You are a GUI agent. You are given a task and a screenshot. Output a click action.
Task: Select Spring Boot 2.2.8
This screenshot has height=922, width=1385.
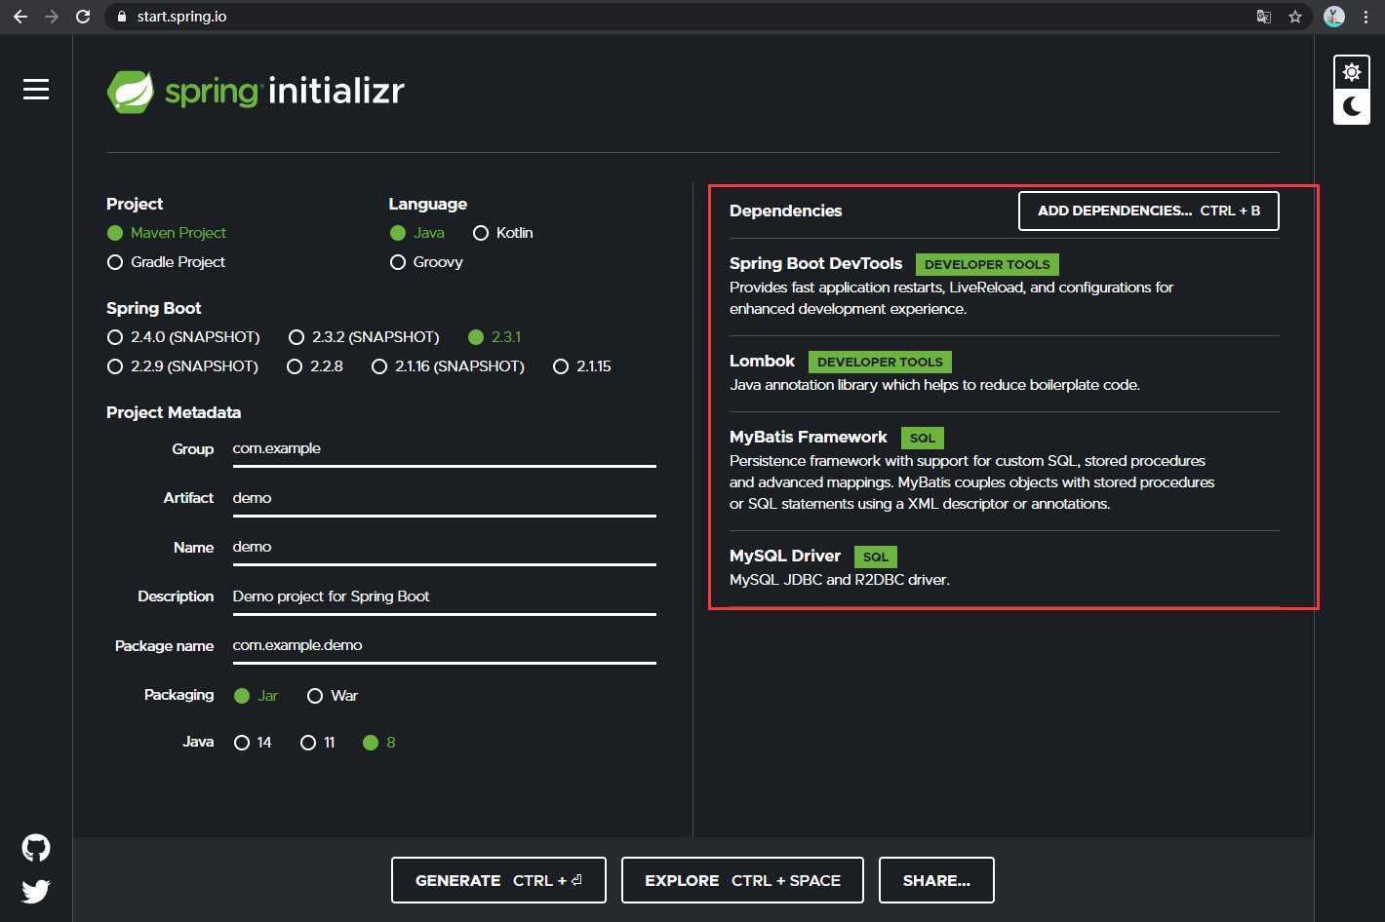[315, 366]
